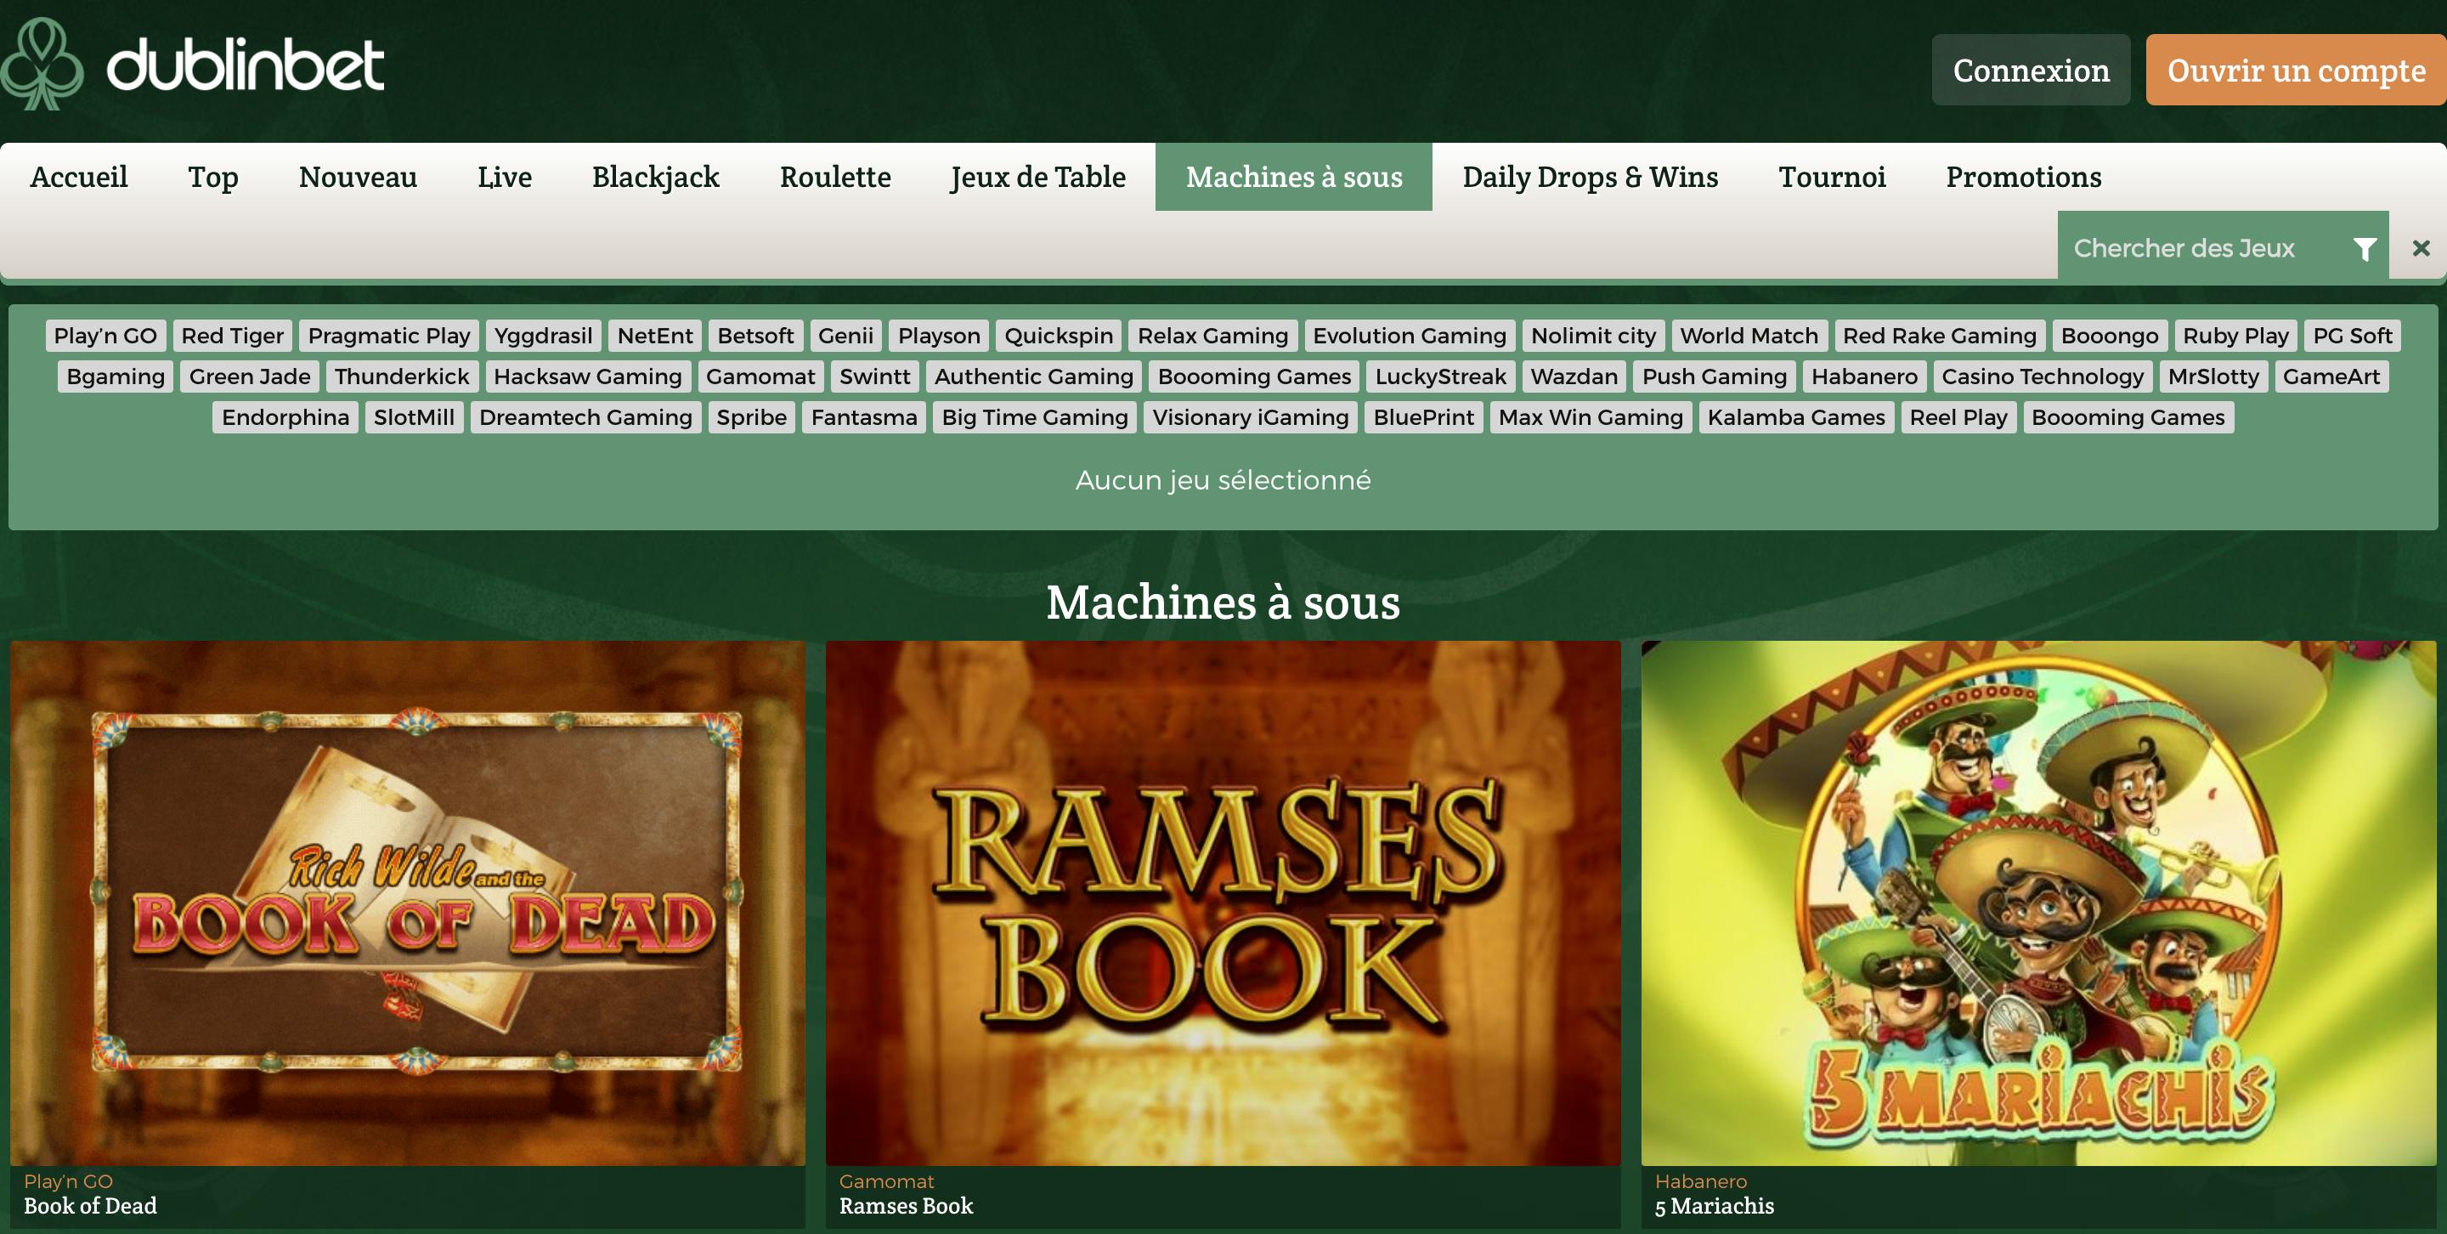Open the Book of Dead game thumbnail
Screen dimensions: 2447x1234
408,903
